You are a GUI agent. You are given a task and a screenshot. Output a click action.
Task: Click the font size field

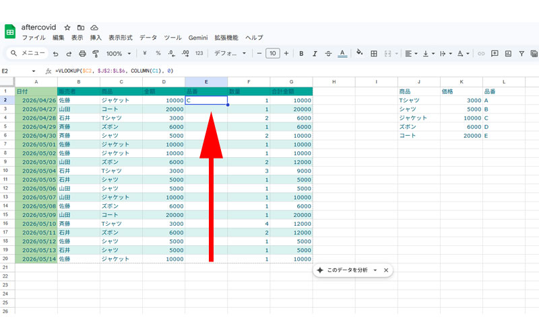coord(273,53)
